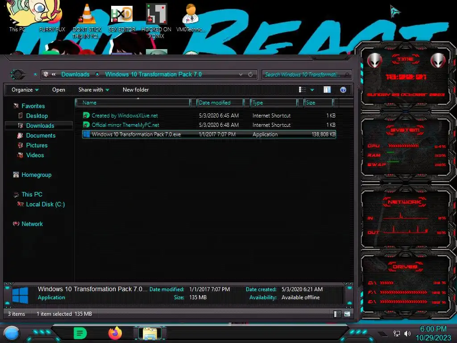Open the HxD SEX EDITOR desktop icon
The width and height of the screenshot is (457, 343).
click(x=122, y=18)
